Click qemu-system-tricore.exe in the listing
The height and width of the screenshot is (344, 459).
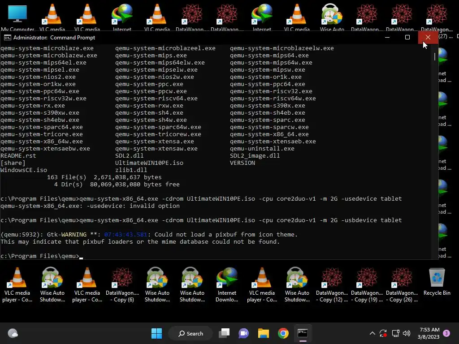[x=42, y=134]
